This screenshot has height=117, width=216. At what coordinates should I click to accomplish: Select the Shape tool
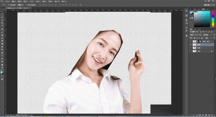(2, 62)
